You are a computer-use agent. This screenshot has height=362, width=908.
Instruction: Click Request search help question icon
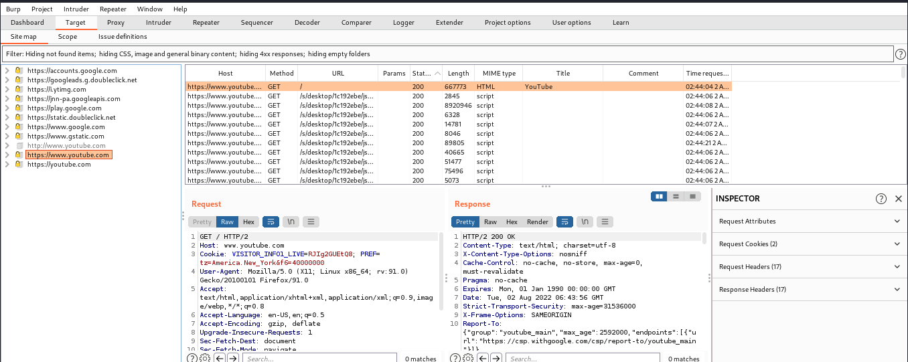pos(192,359)
